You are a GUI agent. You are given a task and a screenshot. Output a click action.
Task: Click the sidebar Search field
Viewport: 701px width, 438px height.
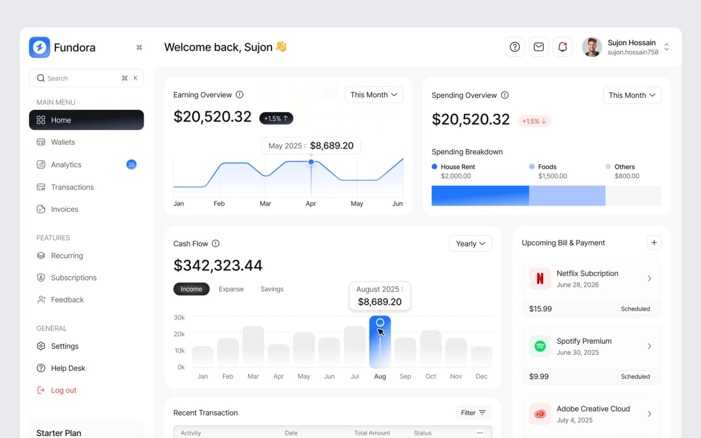(x=86, y=78)
